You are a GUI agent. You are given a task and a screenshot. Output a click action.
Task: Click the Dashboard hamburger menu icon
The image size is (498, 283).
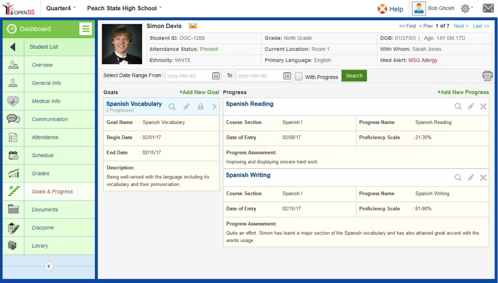[86, 29]
